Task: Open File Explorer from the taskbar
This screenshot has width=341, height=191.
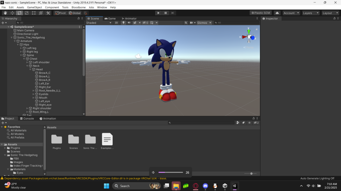Action: 176,186
